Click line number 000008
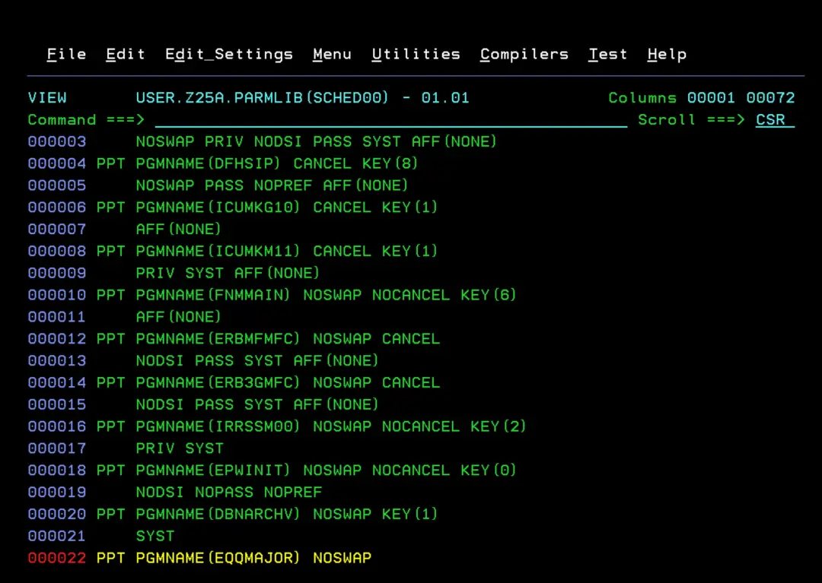The height and width of the screenshot is (583, 822). click(x=57, y=252)
